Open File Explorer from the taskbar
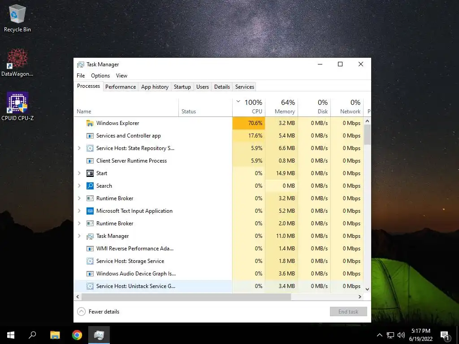The height and width of the screenshot is (344, 459). pos(55,335)
